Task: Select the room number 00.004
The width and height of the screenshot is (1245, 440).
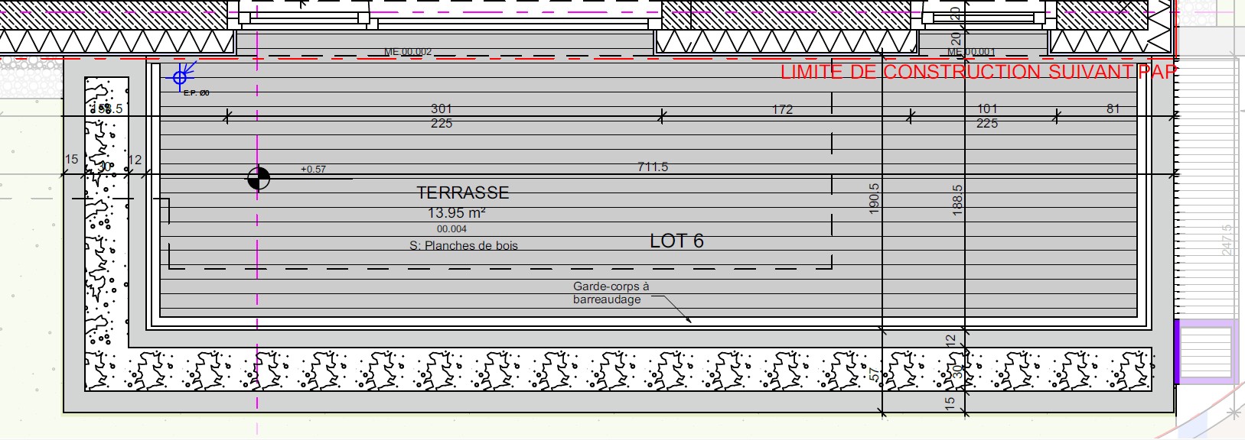Action: tap(451, 229)
